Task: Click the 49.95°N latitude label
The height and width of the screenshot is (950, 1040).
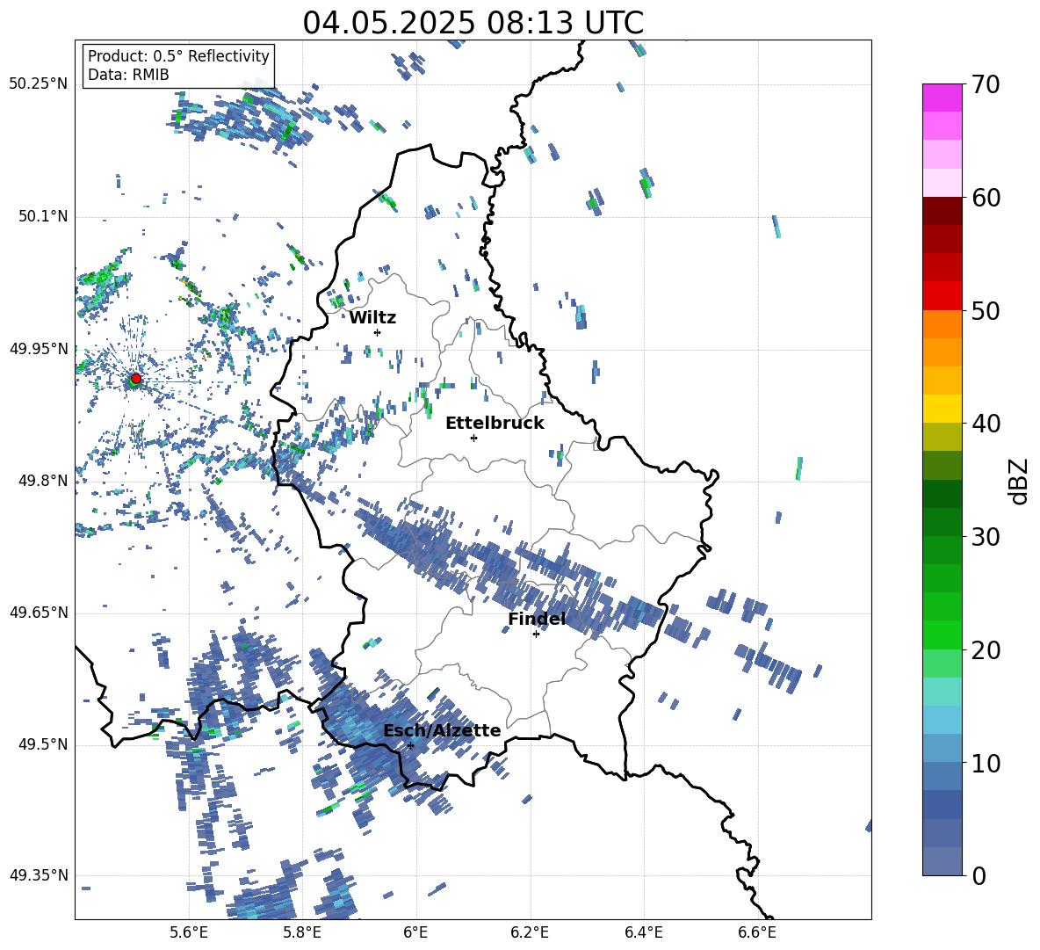Action: pyautogui.click(x=39, y=348)
